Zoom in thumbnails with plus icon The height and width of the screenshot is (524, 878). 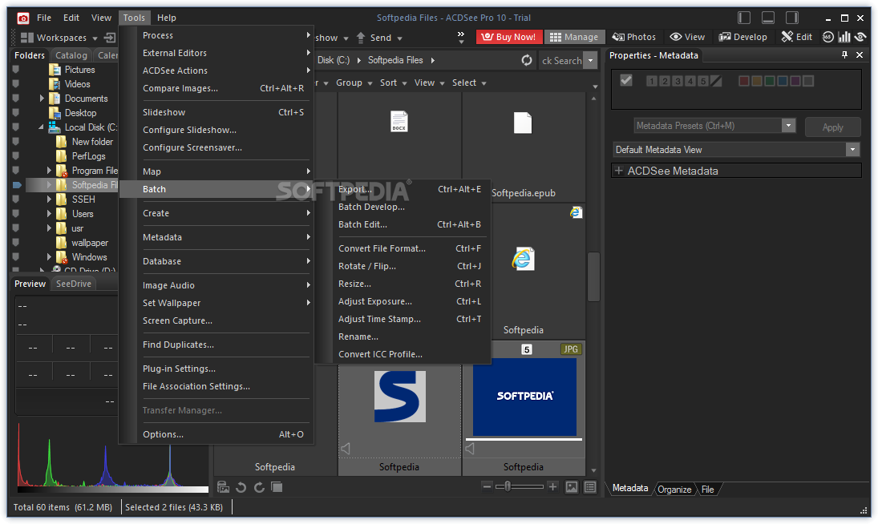tap(552, 486)
